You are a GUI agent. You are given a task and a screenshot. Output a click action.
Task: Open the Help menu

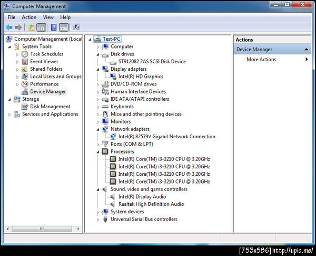(x=65, y=17)
